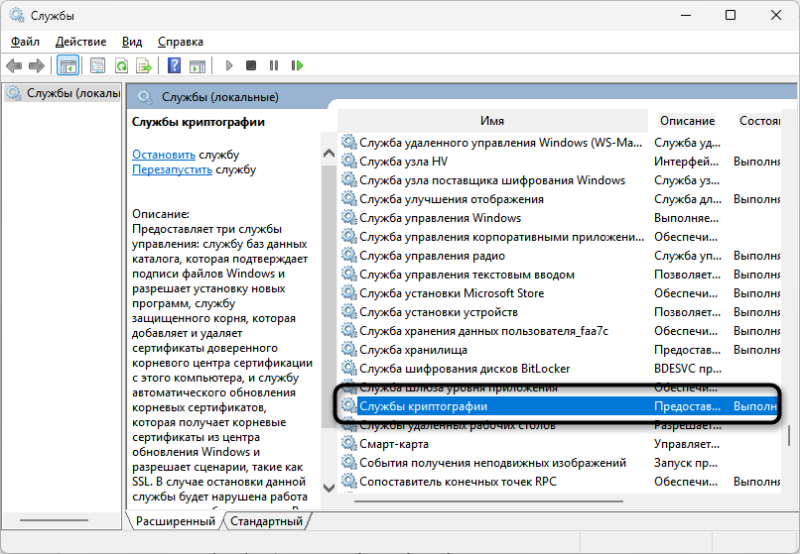Click description pane scroll up arrow
Screen dimensions: 800x554
point(330,153)
